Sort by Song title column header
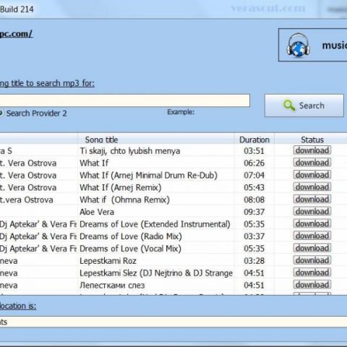347x347 pixels. pos(155,140)
